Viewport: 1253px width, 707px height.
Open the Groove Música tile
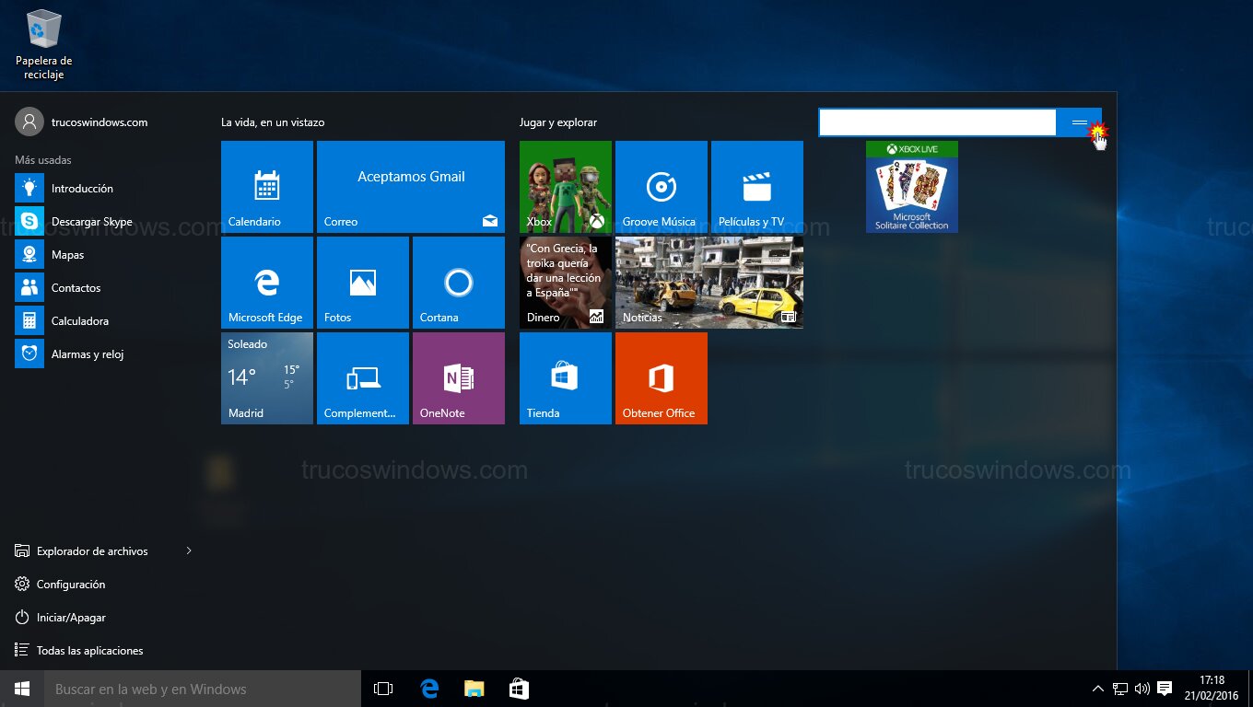tap(662, 187)
